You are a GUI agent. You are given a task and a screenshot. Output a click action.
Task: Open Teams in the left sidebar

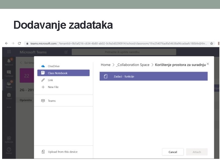pyautogui.click(x=9, y=85)
